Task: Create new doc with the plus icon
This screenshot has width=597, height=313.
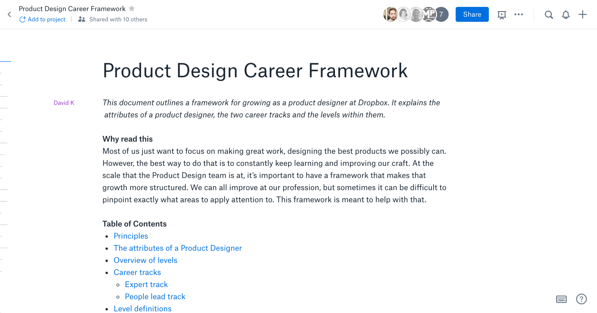Action: pos(583,14)
